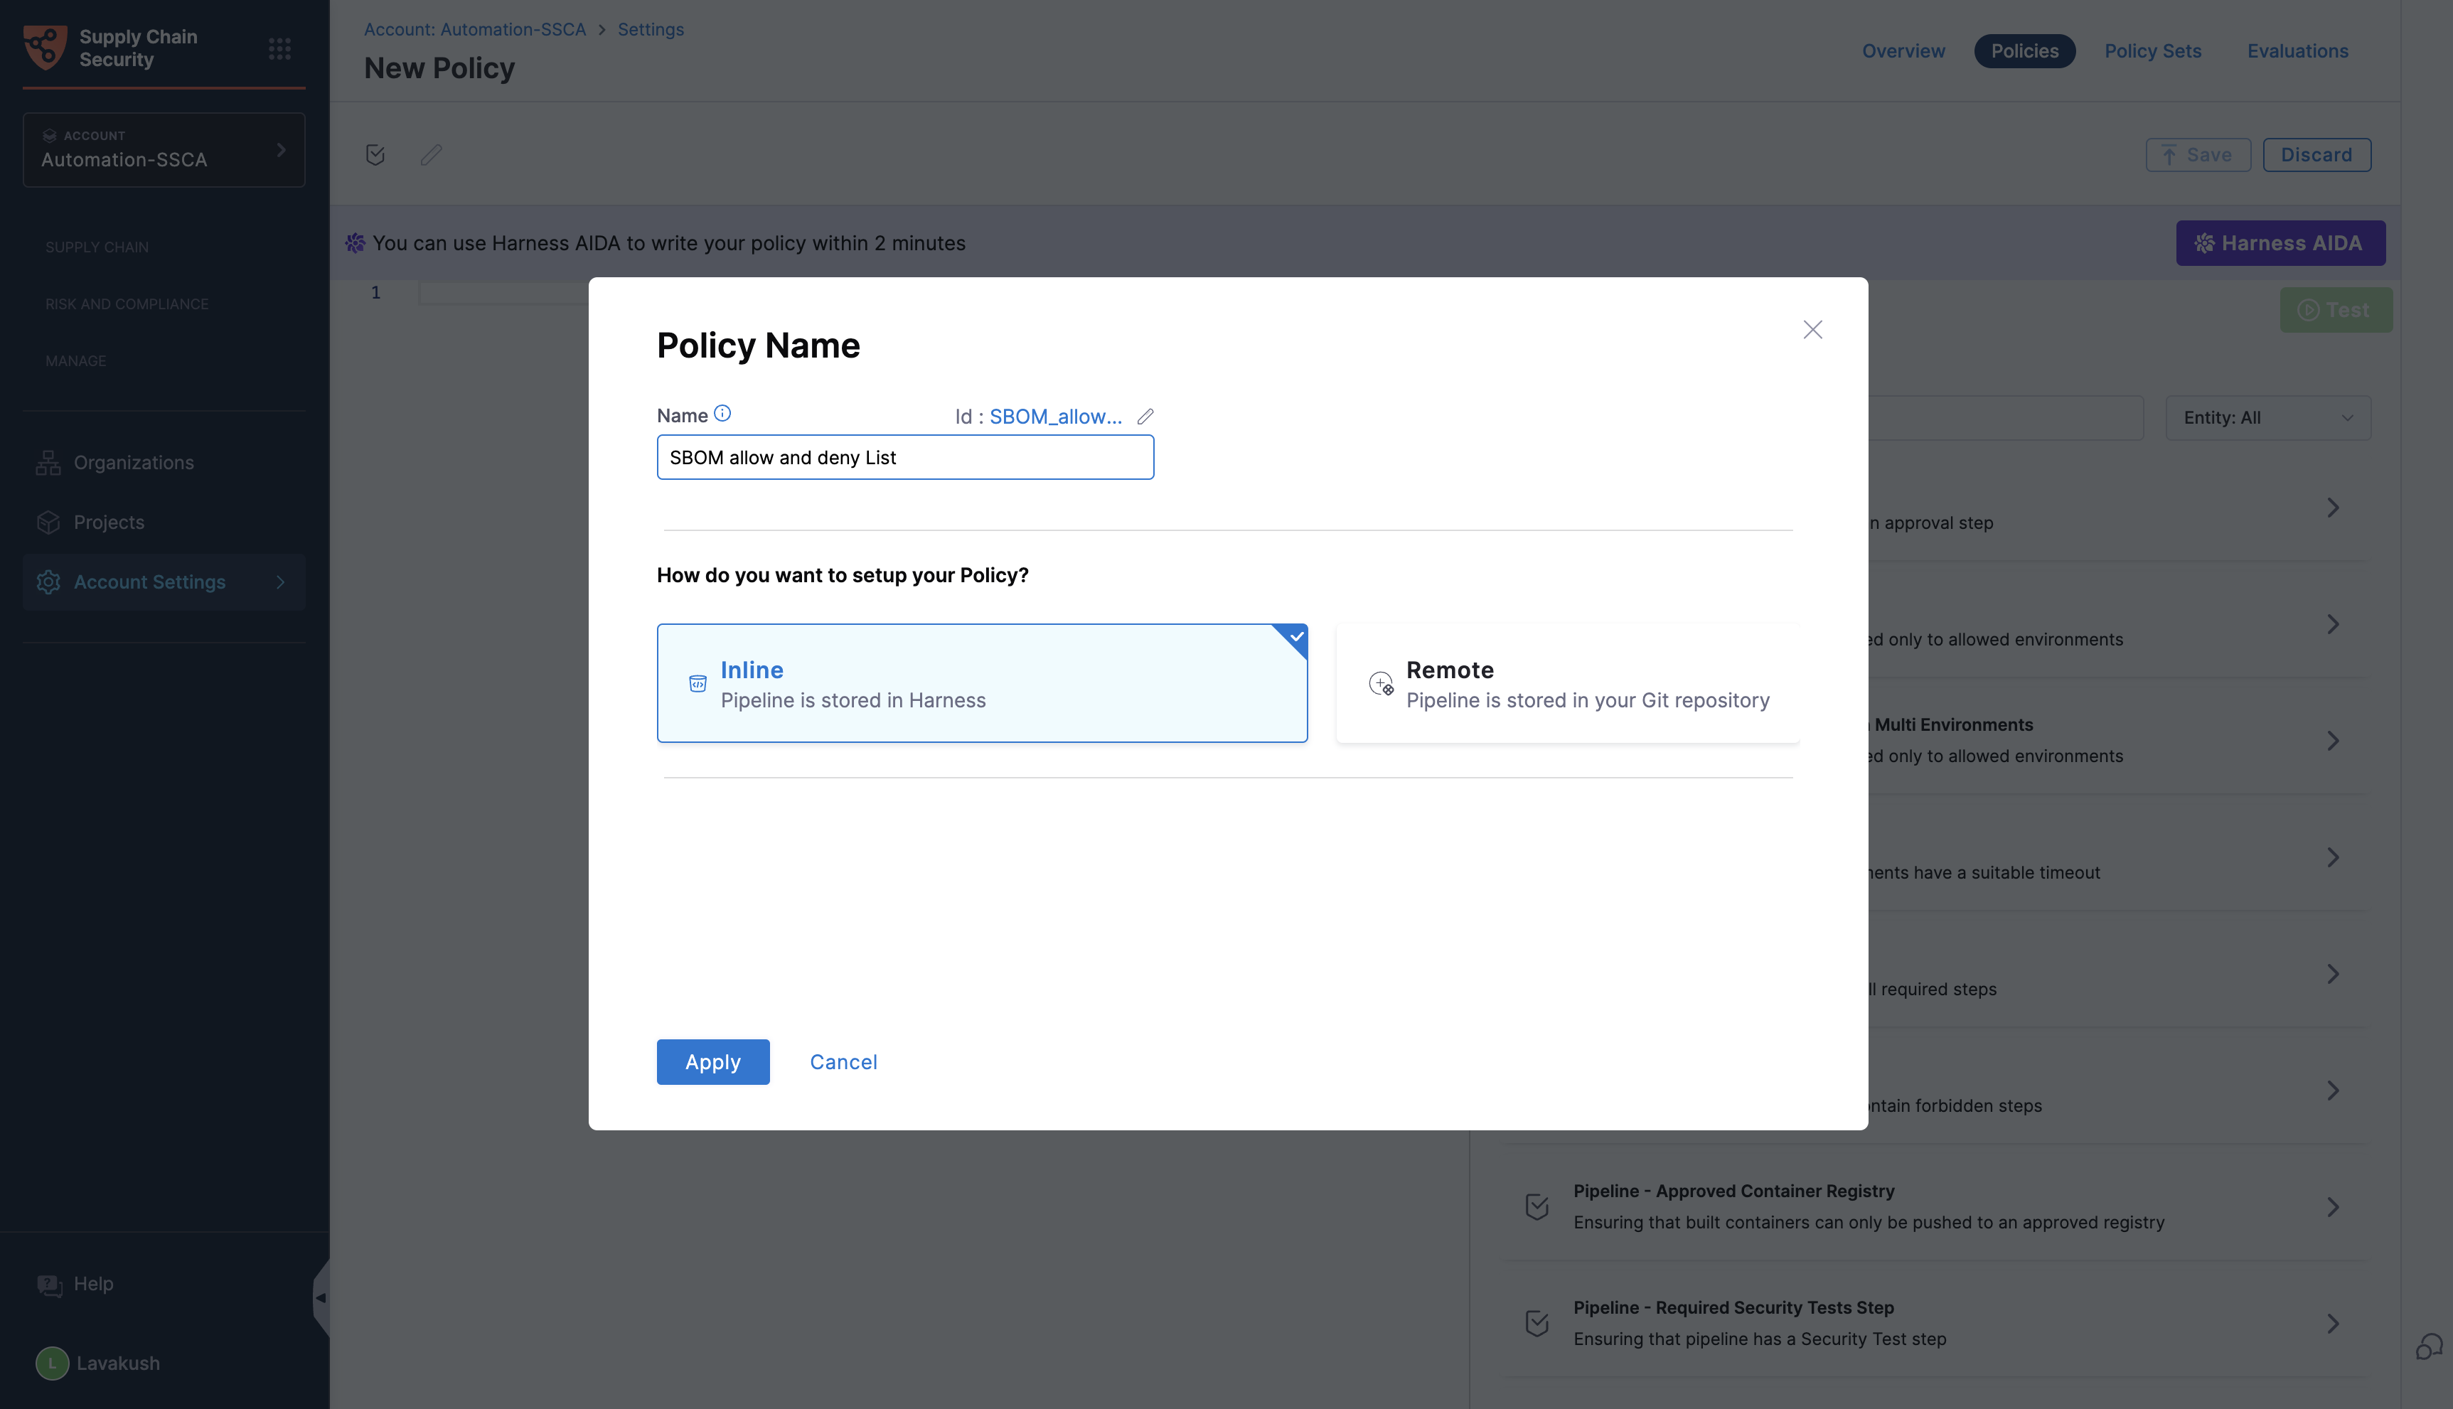Viewport: 2453px width, 1409px height.
Task: Click the Supply Chain Security shield logo
Action: (43, 48)
